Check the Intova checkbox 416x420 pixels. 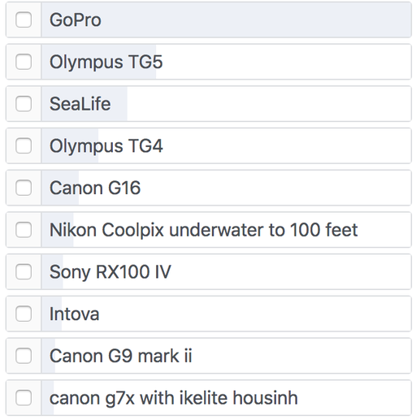24,314
